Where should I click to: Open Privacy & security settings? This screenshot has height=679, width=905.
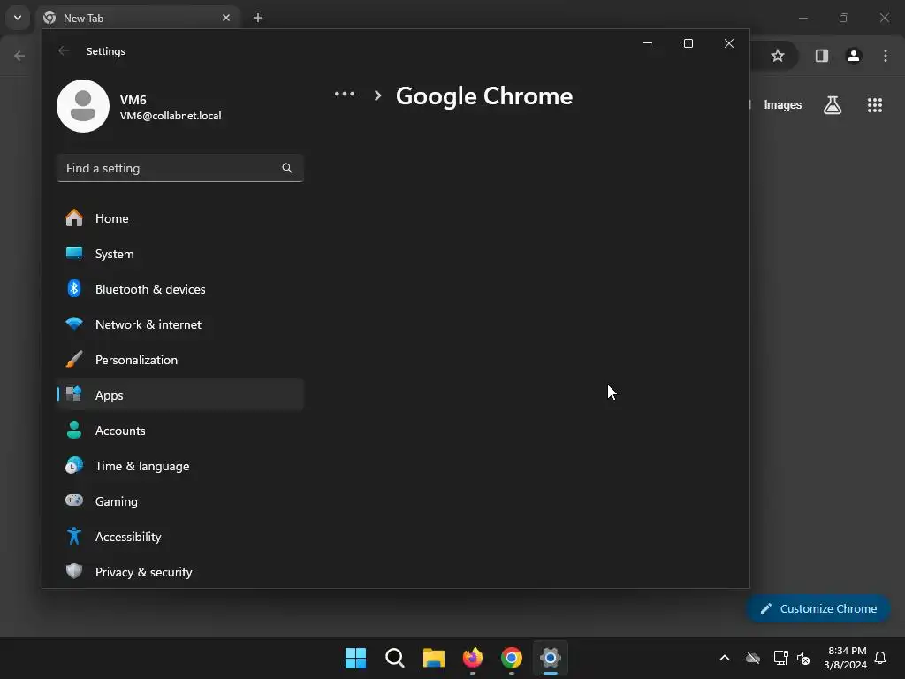click(x=180, y=572)
